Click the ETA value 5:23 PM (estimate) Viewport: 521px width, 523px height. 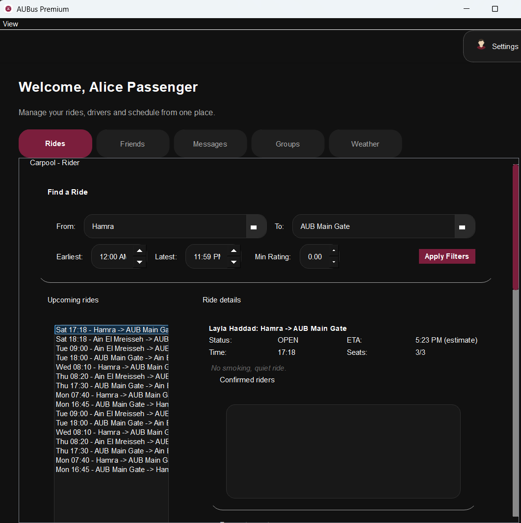[446, 340]
